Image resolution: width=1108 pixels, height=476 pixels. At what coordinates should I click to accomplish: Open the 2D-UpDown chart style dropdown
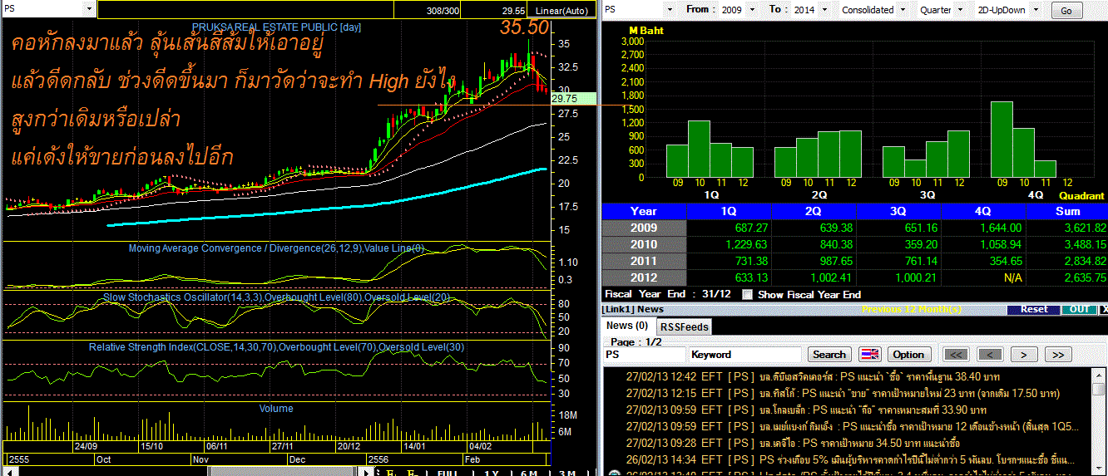1037,10
